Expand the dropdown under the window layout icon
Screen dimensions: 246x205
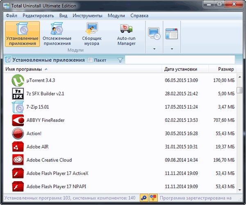coord(171,49)
